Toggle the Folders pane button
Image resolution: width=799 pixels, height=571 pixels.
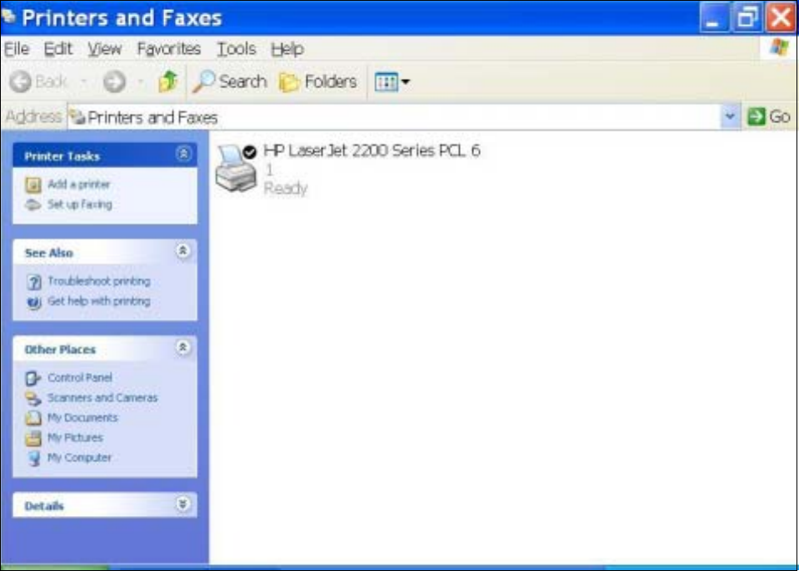[x=318, y=82]
